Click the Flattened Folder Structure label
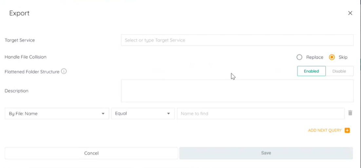Image resolution: width=361 pixels, height=168 pixels. (32, 72)
